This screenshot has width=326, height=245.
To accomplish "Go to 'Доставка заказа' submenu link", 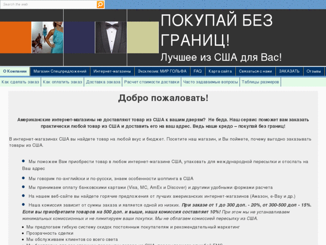I will pos(103,82).
